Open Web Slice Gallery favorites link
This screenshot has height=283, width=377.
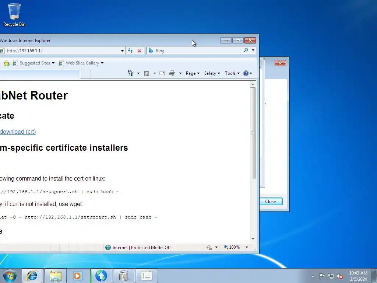click(x=79, y=63)
